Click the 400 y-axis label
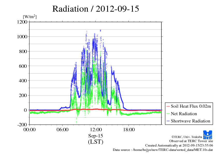This screenshot has height=154, width=218. tap(23, 80)
